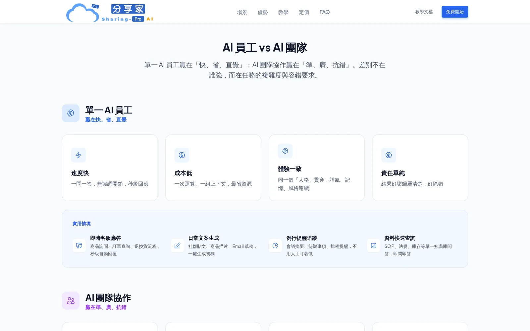
Task: Click the 即時客服應答 heading
Action: 106,238
